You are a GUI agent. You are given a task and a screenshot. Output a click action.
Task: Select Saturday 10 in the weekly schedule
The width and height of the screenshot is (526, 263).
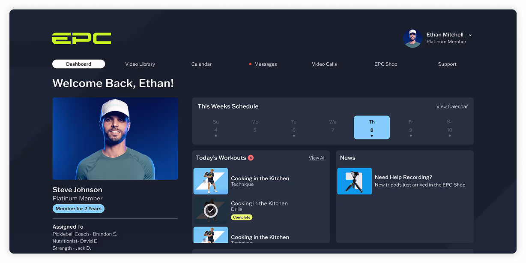pyautogui.click(x=449, y=127)
